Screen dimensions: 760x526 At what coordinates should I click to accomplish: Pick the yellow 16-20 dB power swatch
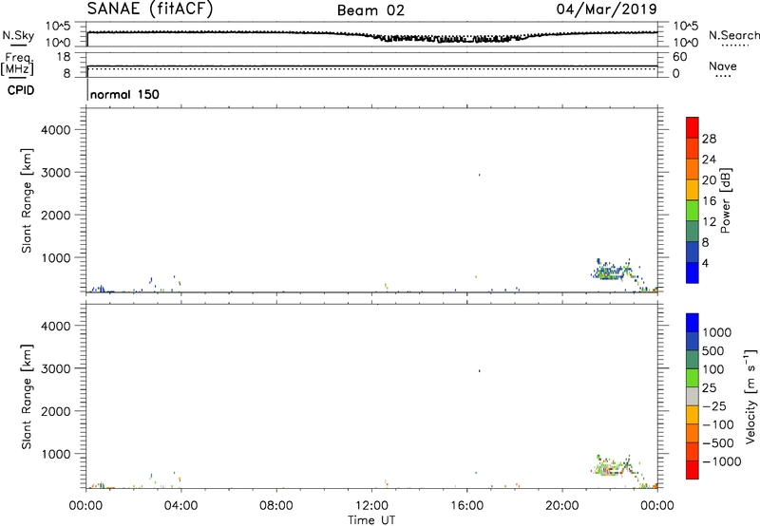click(693, 189)
